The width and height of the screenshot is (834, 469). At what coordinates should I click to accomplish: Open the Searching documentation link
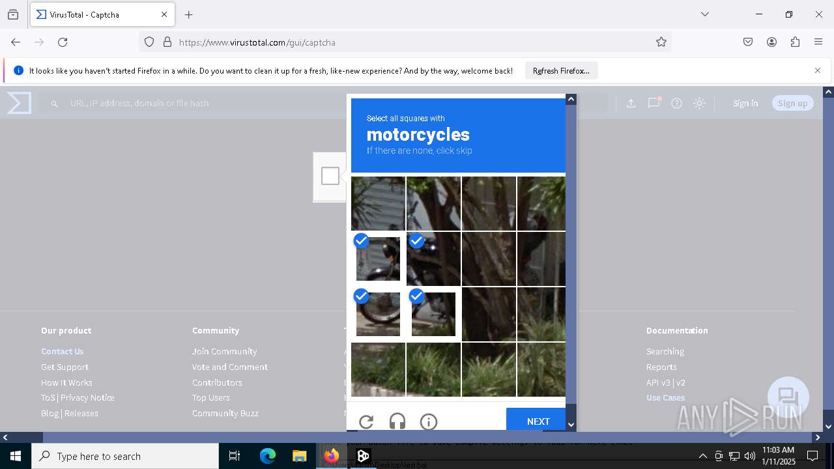(x=665, y=351)
